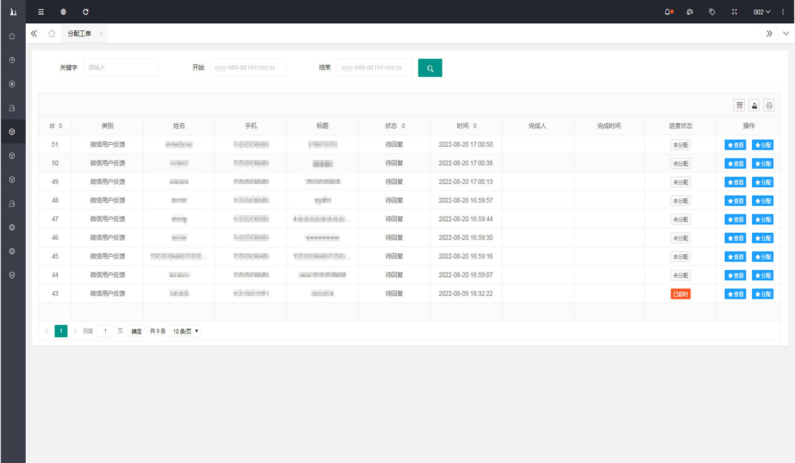Click the table print icon
795x463 pixels.
(x=768, y=105)
